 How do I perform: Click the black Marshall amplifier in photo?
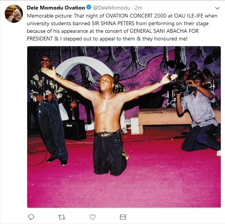[x=74, y=130]
